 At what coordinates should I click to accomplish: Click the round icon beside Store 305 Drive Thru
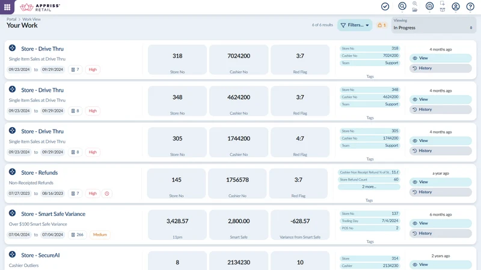click(12, 130)
